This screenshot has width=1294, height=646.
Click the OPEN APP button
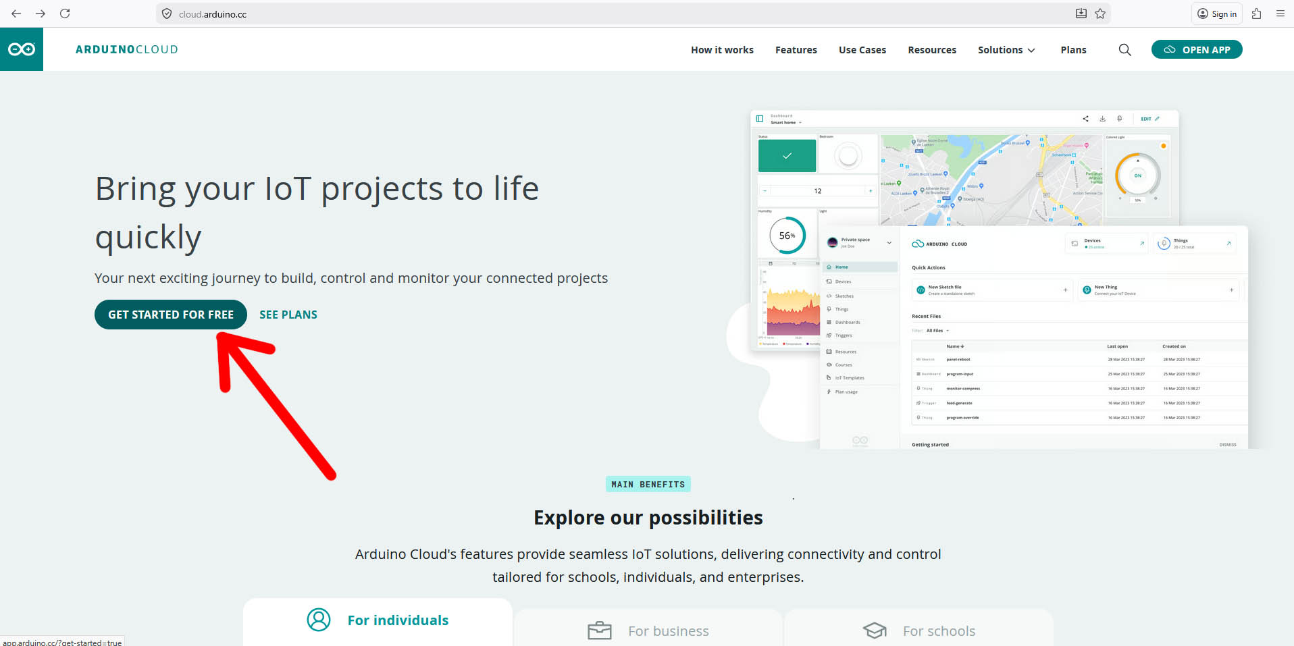tap(1197, 49)
